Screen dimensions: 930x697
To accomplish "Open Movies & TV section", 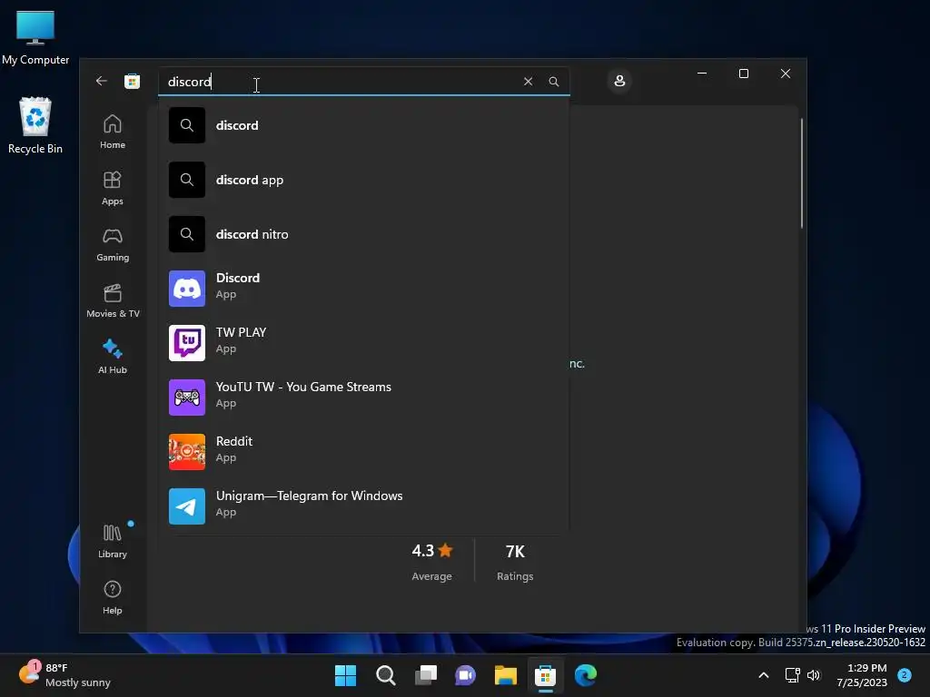I will click(x=113, y=300).
